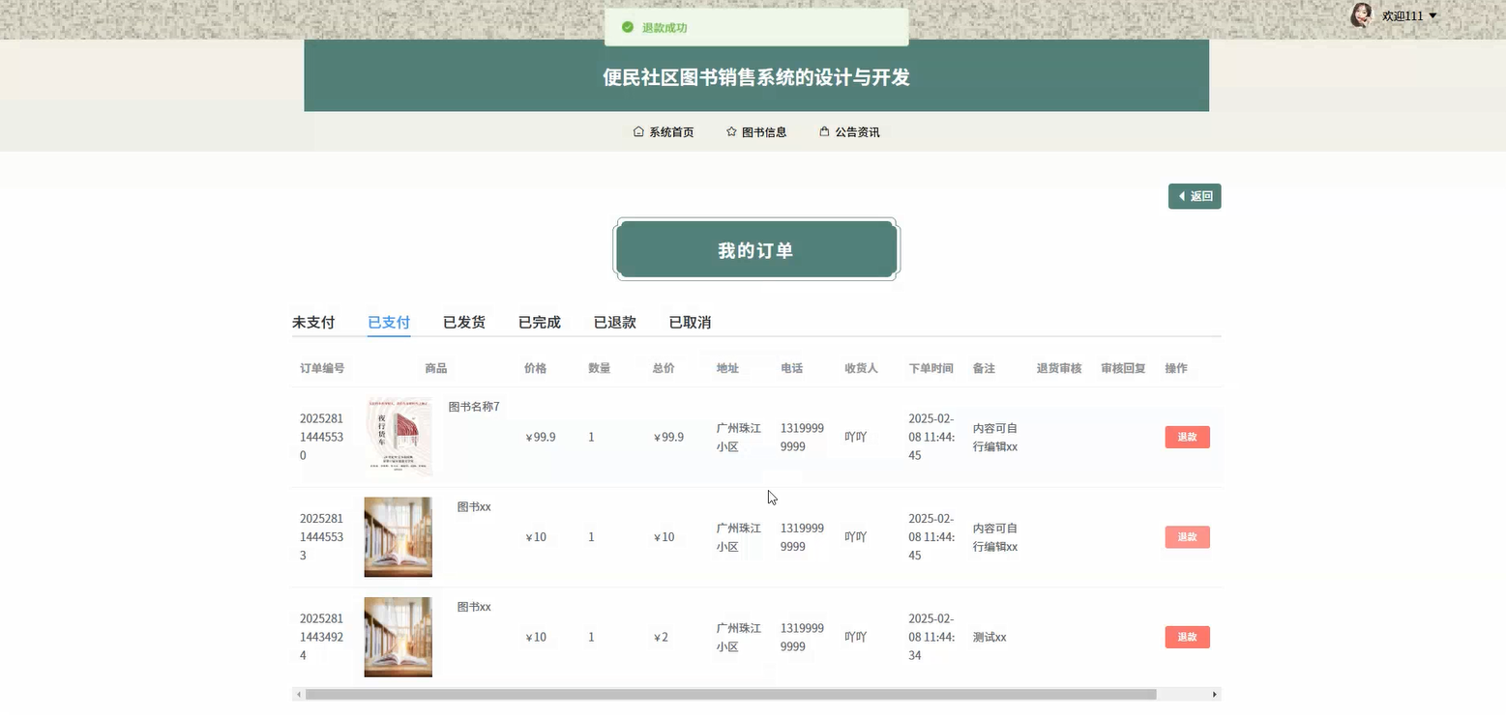The width and height of the screenshot is (1506, 715).
Task: Navigate to 公告资讯 in the menu
Action: point(859,130)
